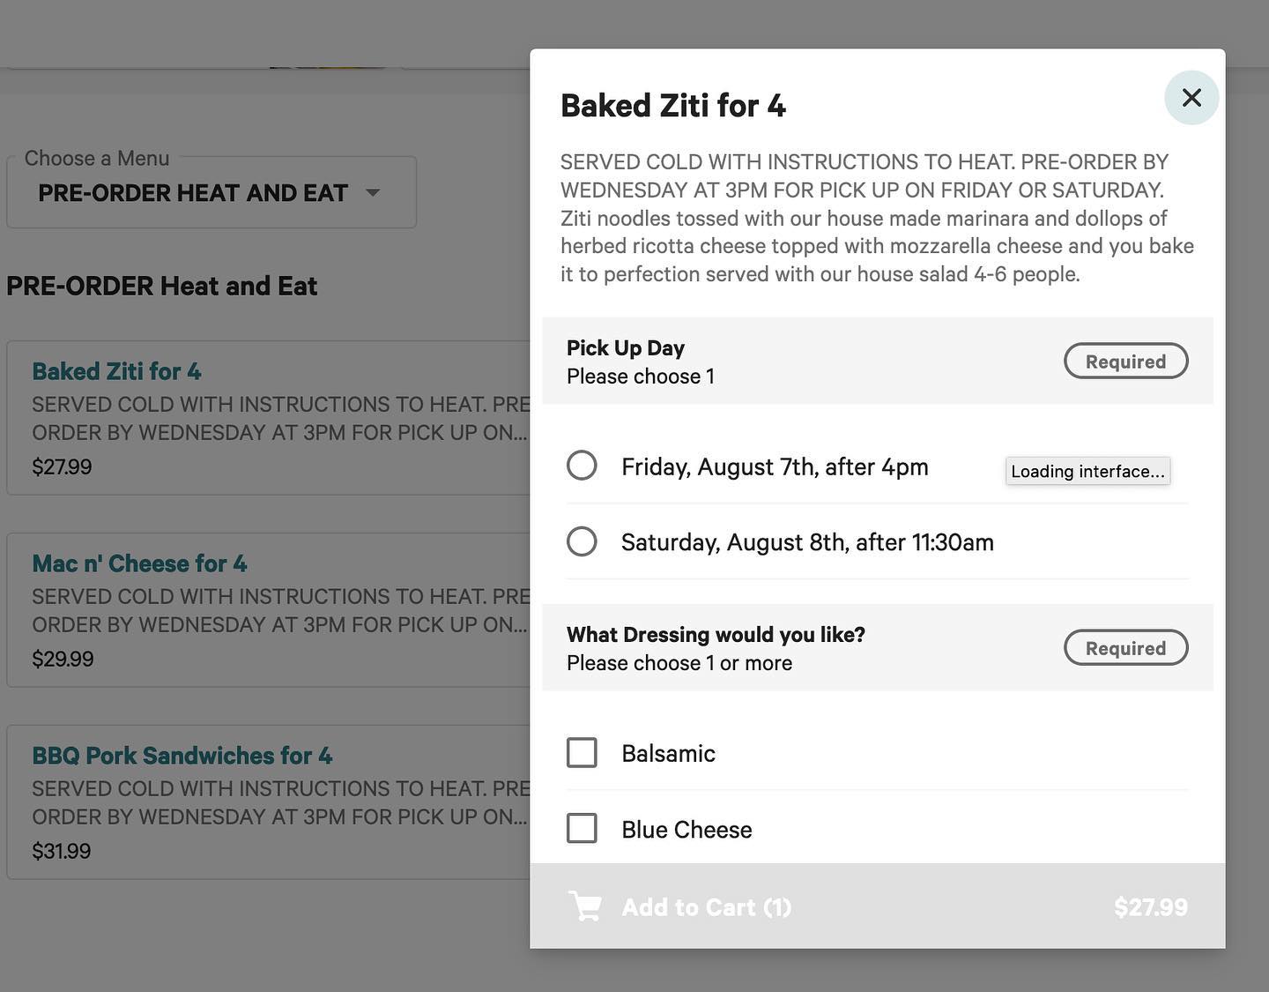This screenshot has width=1269, height=992.
Task: Close the Baked Ziti dialog
Action: click(x=1191, y=98)
